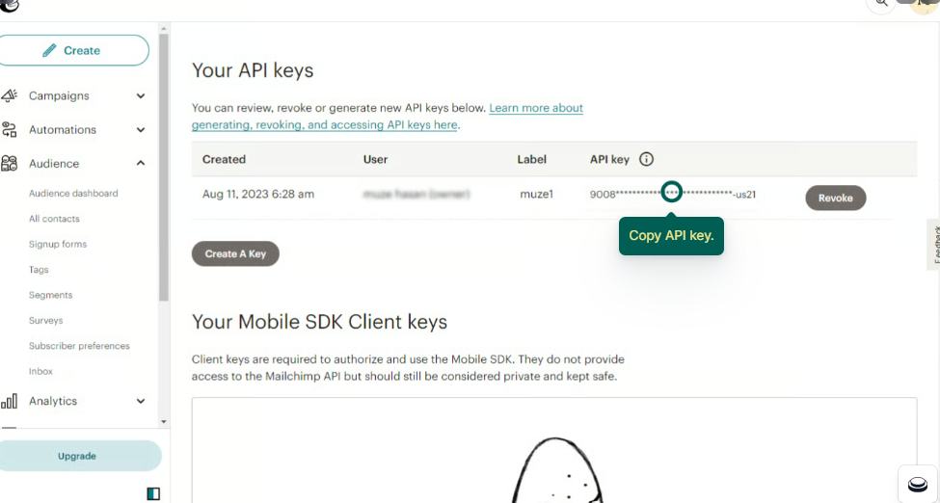
Task: Click the Your API keys heading
Action: tap(253, 70)
